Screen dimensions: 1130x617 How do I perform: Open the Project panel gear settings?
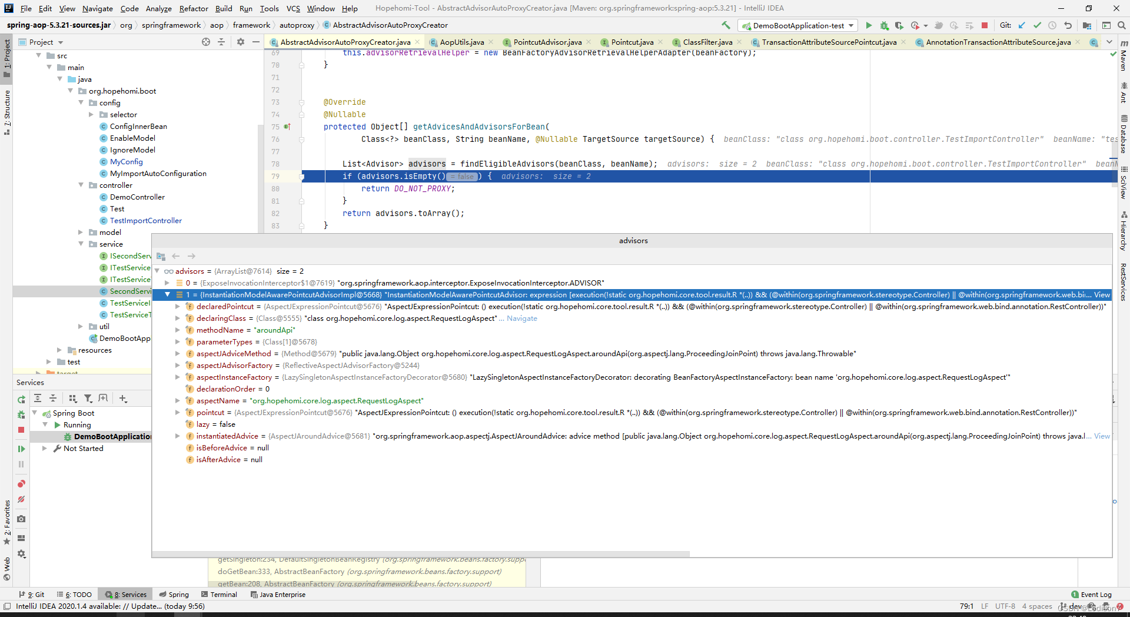pos(240,42)
